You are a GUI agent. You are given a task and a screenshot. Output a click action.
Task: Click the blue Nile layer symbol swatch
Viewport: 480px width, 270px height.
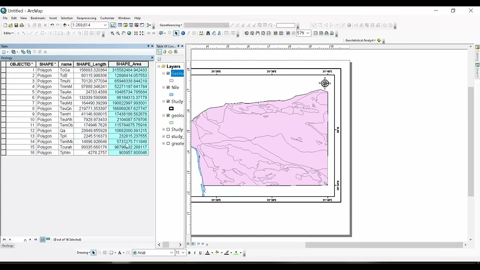click(x=171, y=94)
